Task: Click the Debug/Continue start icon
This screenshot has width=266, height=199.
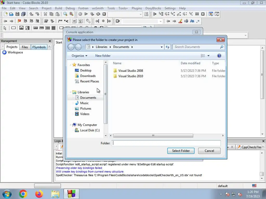Action: (x=155, y=14)
